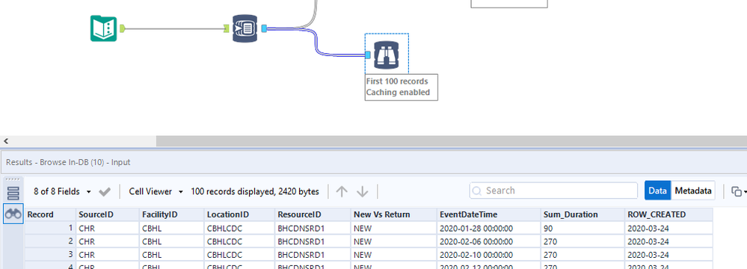Select the Data Stream In tool
This screenshot has height=269, width=747.
tap(245, 28)
